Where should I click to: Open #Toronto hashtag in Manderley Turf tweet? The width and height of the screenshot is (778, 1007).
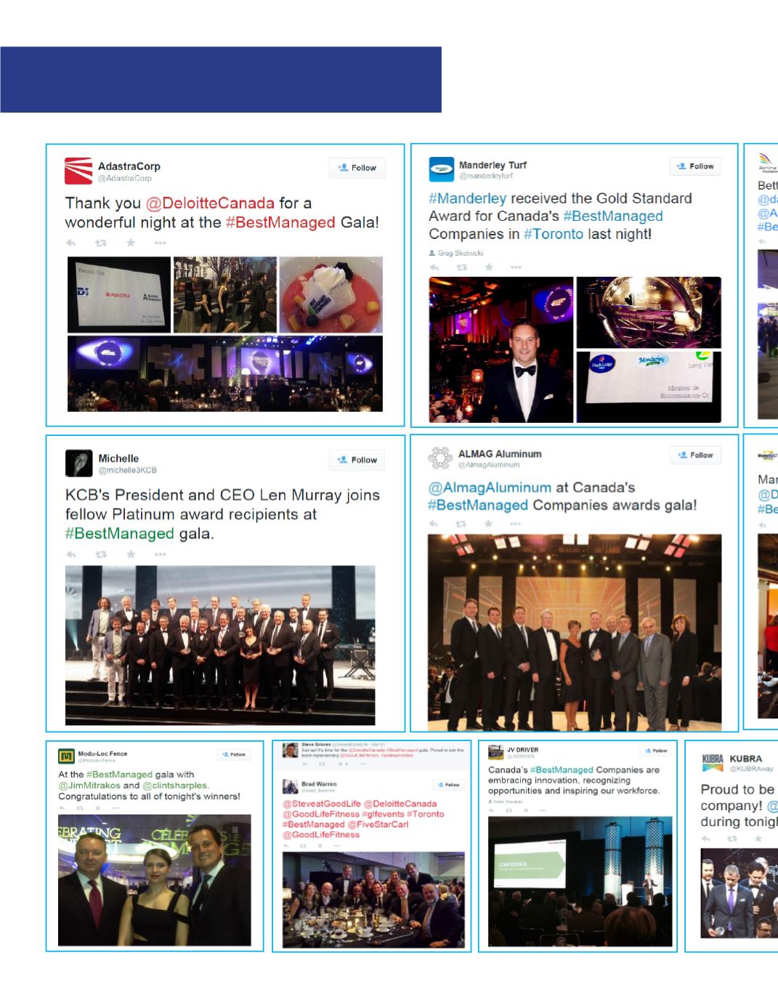tap(554, 234)
